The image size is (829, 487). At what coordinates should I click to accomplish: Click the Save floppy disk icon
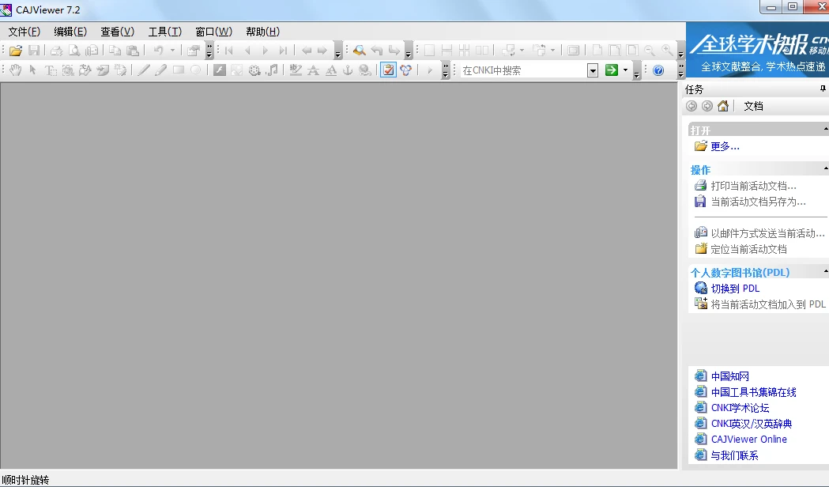point(34,51)
